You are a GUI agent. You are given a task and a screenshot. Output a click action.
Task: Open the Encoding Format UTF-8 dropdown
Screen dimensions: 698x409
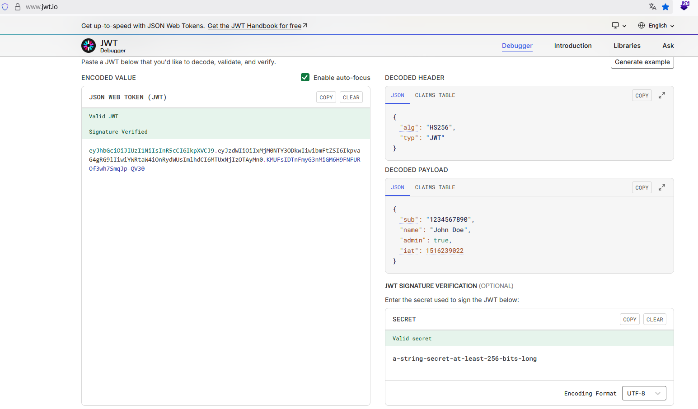point(644,393)
